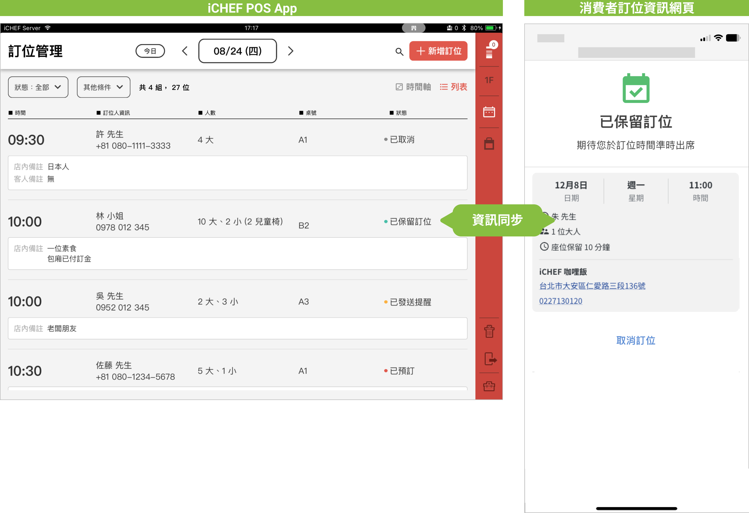The image size is (749, 513).
Task: Click the trash bin sidebar icon
Action: coord(489,331)
